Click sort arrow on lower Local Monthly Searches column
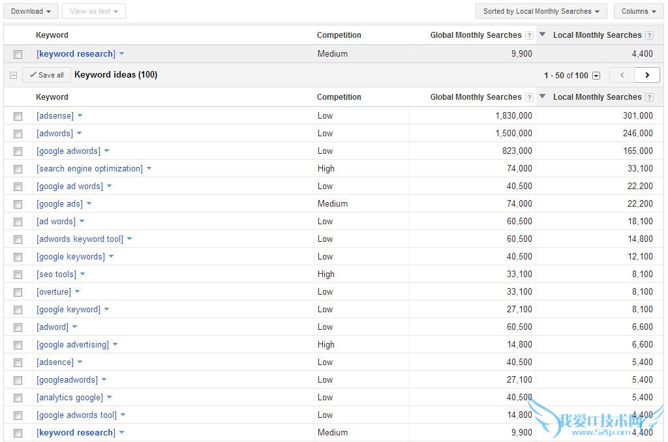Screen dimensions: 668x442 (x=542, y=96)
